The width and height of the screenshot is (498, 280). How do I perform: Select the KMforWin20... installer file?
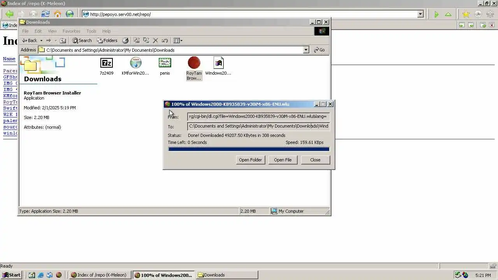tap(135, 66)
